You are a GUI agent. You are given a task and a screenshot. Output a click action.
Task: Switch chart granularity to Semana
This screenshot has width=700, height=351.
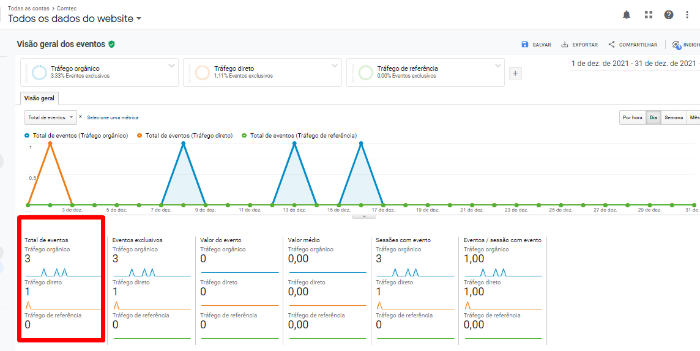pos(673,117)
